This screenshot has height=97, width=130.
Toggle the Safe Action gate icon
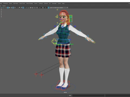[x=2, y=8]
